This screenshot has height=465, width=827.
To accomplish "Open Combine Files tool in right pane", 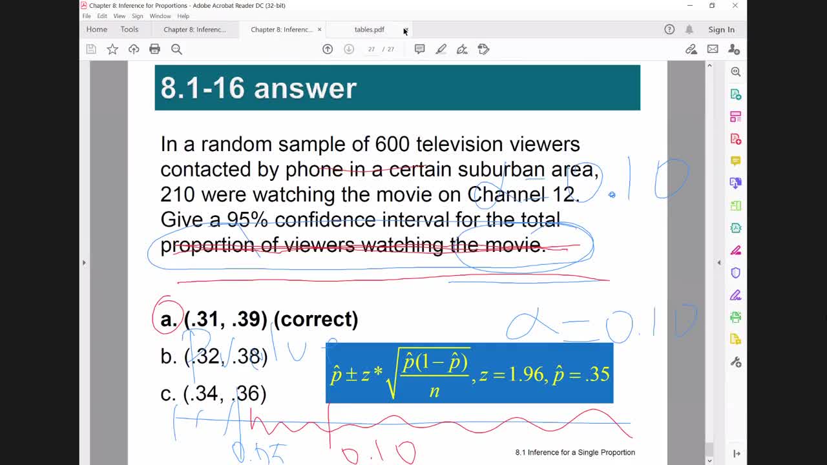I will pos(735,183).
